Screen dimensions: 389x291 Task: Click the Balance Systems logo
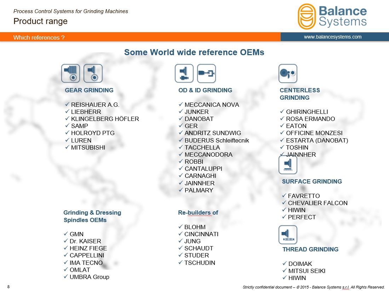click(x=332, y=17)
